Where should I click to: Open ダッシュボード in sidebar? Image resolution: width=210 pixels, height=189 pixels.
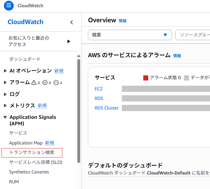point(25,59)
